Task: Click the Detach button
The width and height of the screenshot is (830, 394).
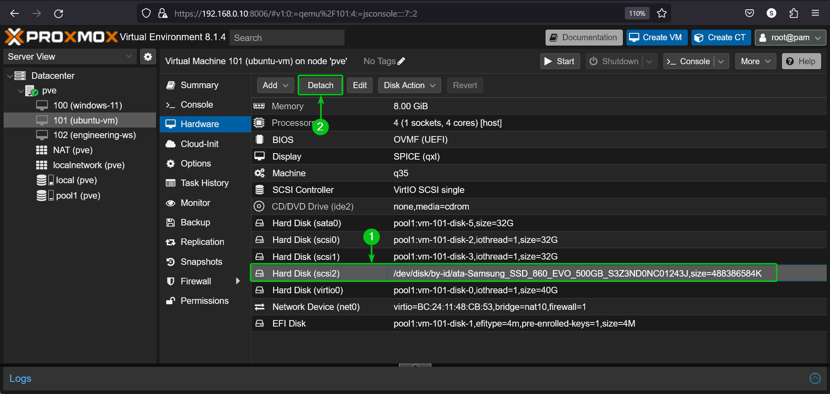Action: pos(321,85)
